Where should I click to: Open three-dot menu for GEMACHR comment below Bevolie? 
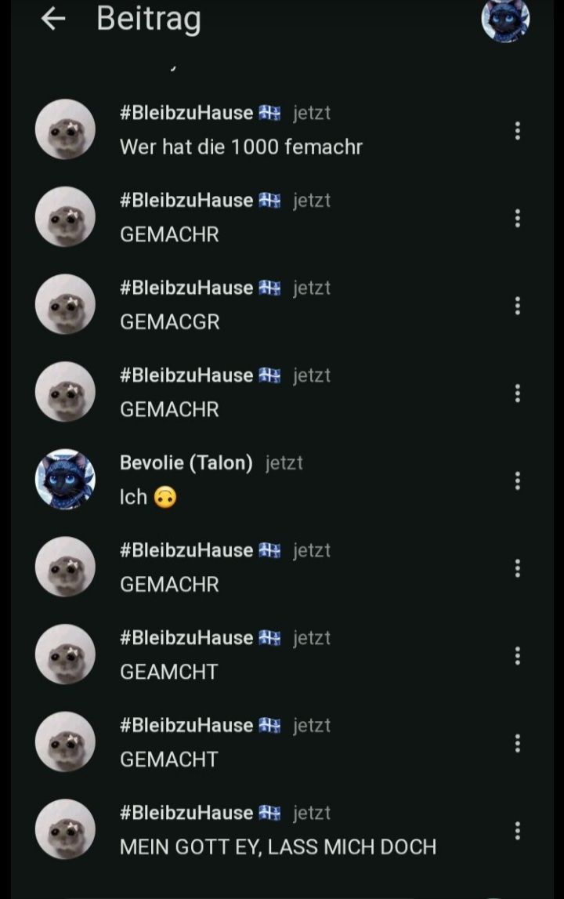click(518, 568)
